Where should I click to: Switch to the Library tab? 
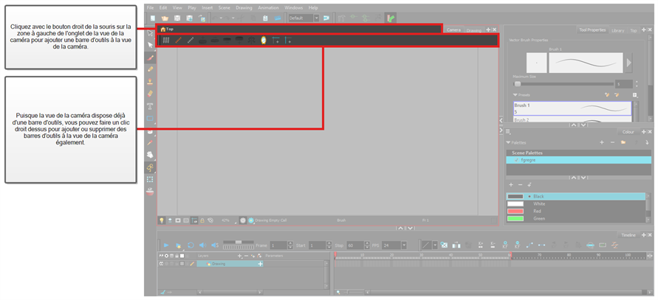pos(617,30)
